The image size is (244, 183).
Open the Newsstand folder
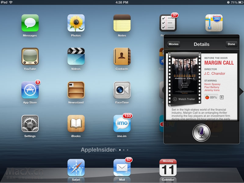(76, 90)
